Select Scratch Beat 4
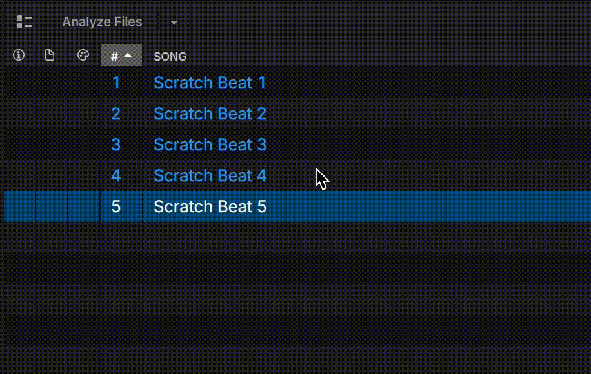 coord(210,175)
